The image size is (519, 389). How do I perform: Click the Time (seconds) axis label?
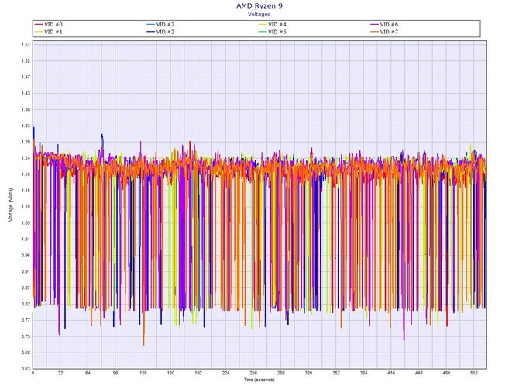(x=259, y=380)
